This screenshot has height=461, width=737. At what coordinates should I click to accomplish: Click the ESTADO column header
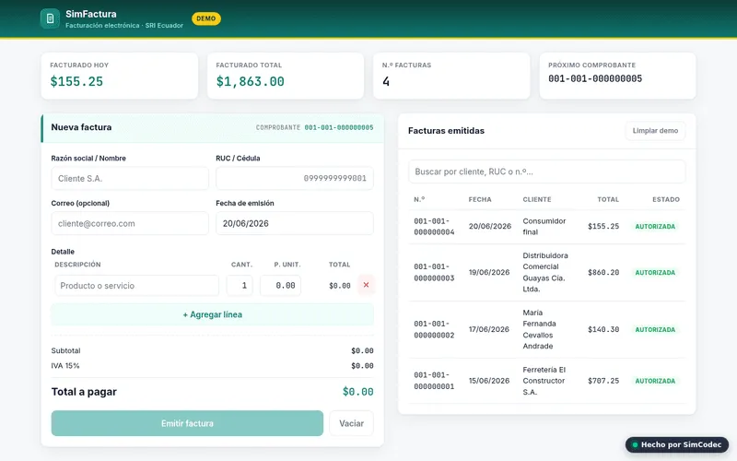point(666,199)
